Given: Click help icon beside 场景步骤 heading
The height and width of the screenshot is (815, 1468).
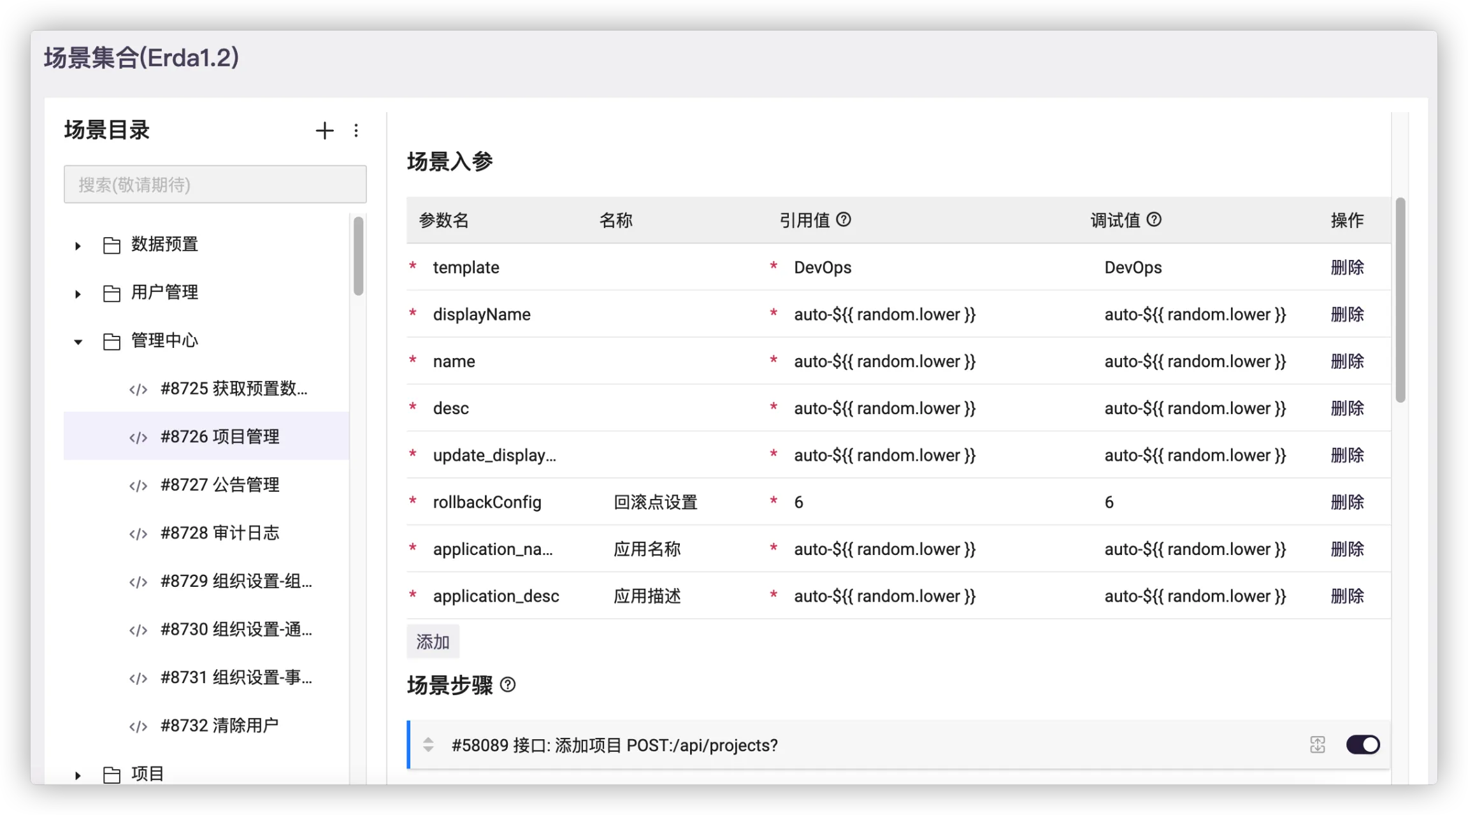Looking at the screenshot, I should [x=508, y=685].
